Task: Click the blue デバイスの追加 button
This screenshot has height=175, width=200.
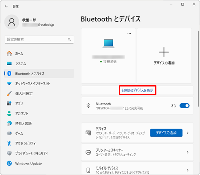Action: [166, 133]
